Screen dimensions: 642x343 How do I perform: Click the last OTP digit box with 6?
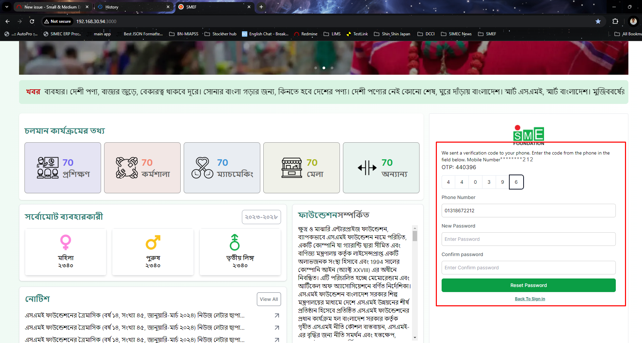coord(516,182)
